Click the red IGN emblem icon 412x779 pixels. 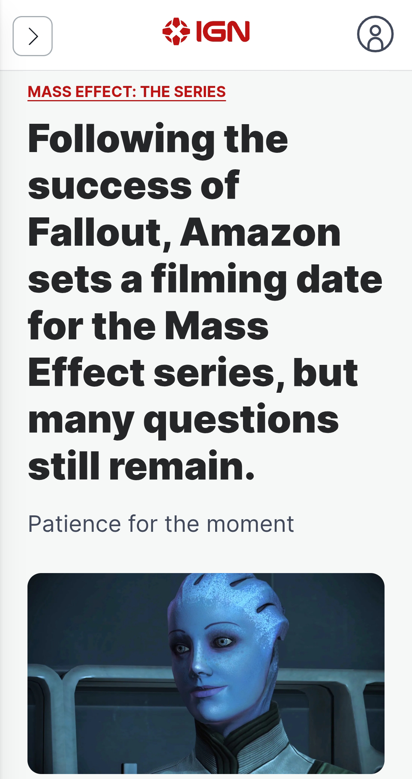coord(176,31)
